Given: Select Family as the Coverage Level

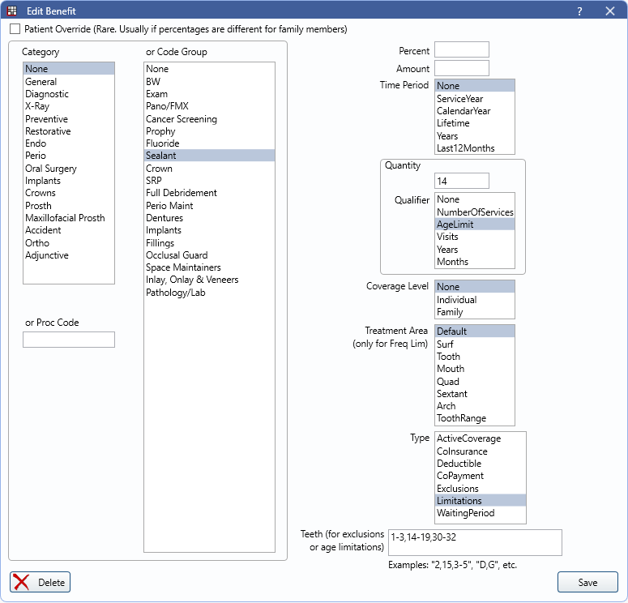Looking at the screenshot, I should click(450, 312).
